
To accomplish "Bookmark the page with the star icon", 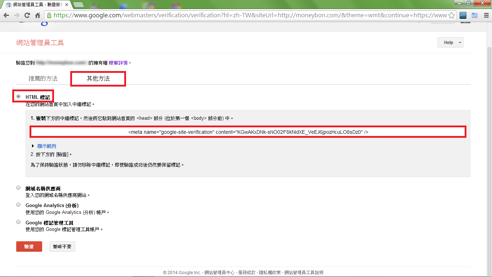I will (451, 15).
